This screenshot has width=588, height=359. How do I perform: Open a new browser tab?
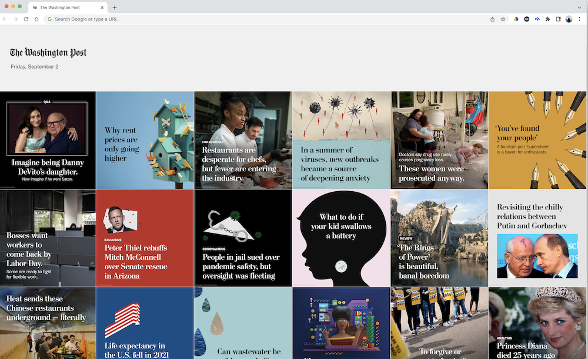click(x=115, y=8)
